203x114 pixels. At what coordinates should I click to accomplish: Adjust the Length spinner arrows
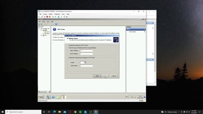(x=85, y=62)
